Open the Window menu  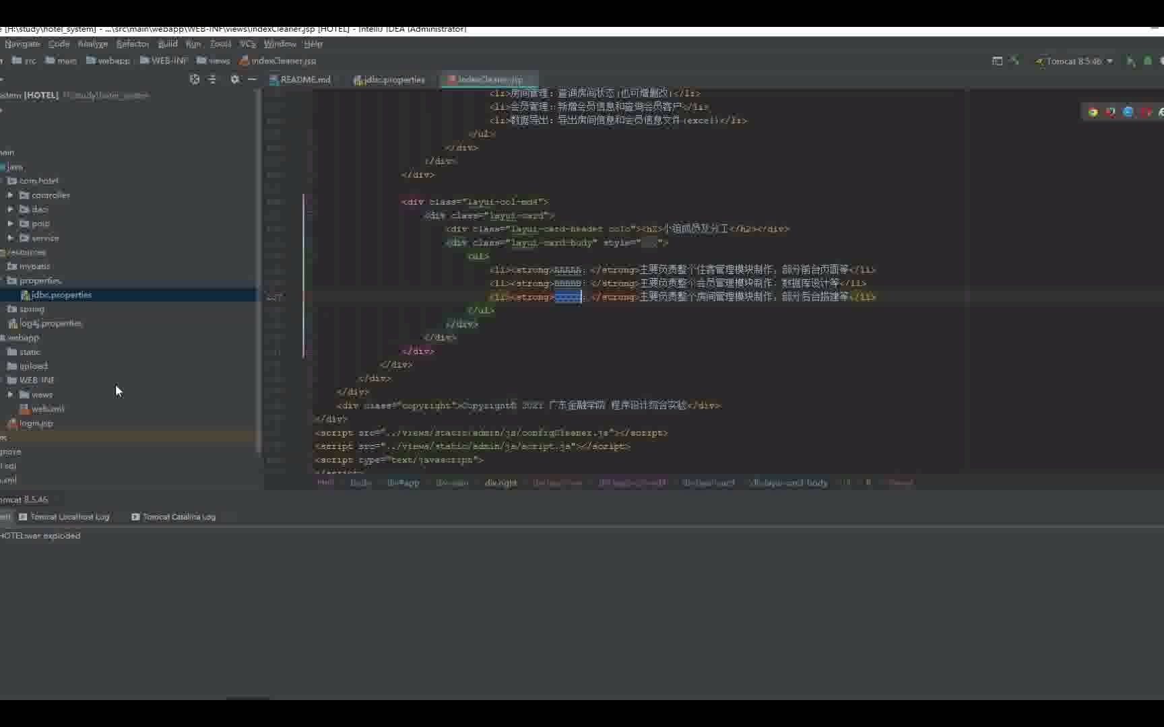pyautogui.click(x=280, y=44)
